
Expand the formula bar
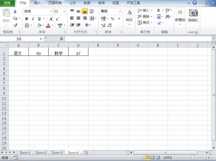coord(214,39)
